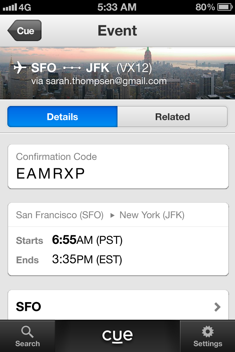Click the small arrow between San Francisco and New York

point(112,215)
